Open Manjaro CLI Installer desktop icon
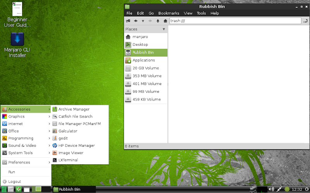This screenshot has width=310, height=193. click(17, 45)
